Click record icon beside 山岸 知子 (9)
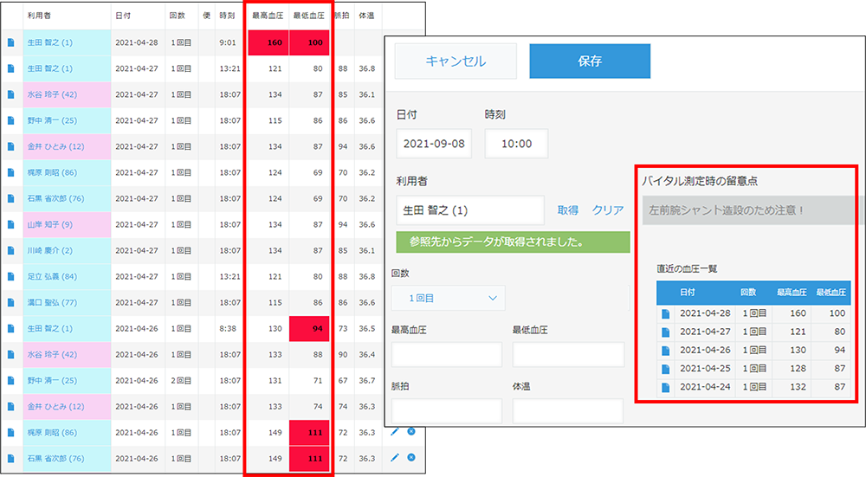 coord(11,225)
